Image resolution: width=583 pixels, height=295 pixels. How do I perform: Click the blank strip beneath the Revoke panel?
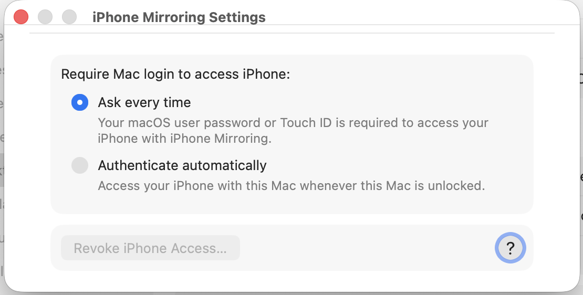[x=291, y=281]
